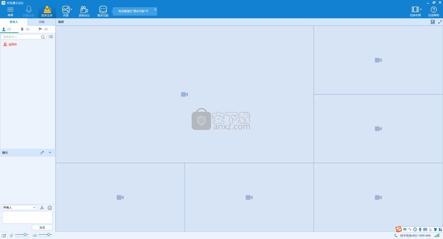Screen dimensions: 443x239
Task: Select video pane 2 camera icon
Action: point(378,60)
